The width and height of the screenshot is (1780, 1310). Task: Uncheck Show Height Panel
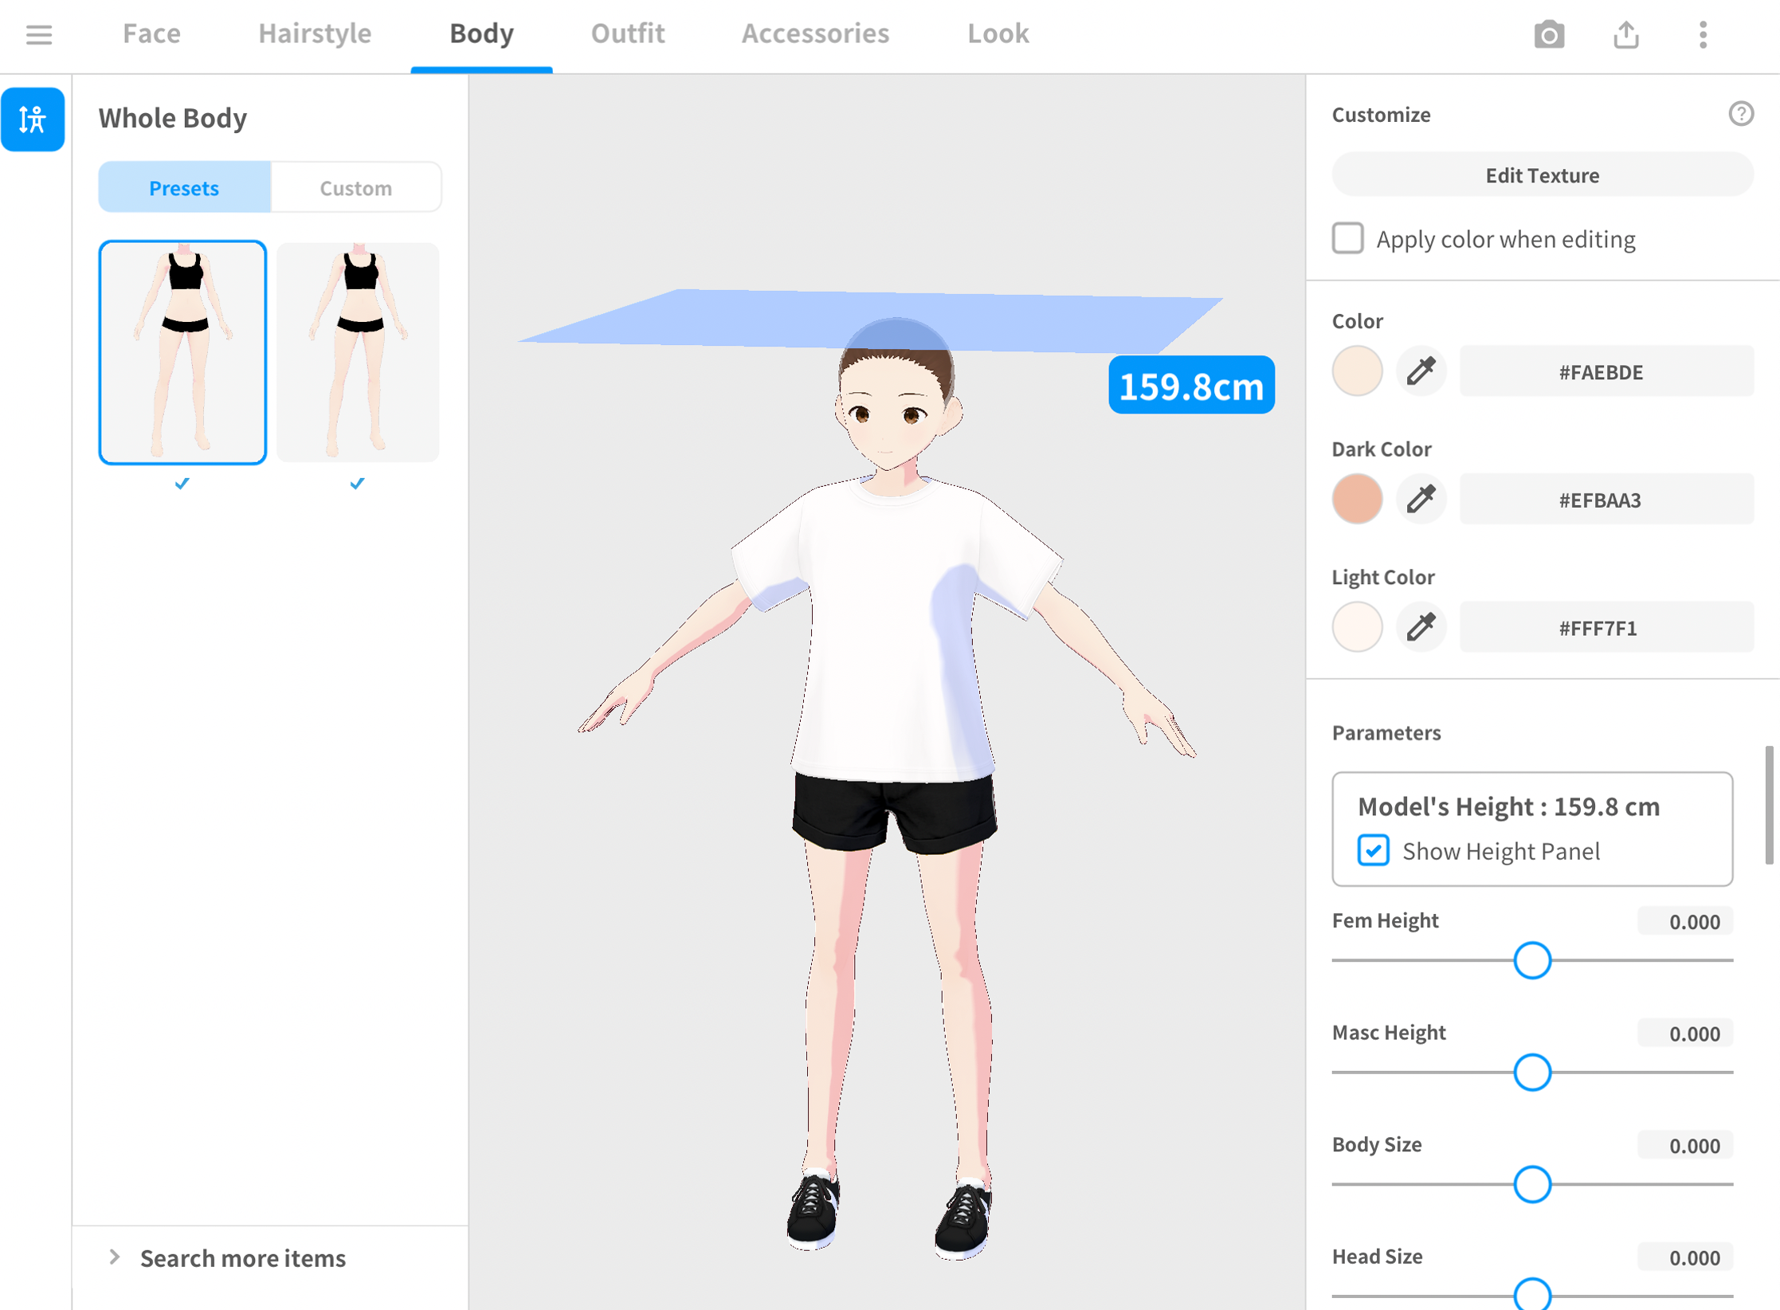pos(1373,850)
